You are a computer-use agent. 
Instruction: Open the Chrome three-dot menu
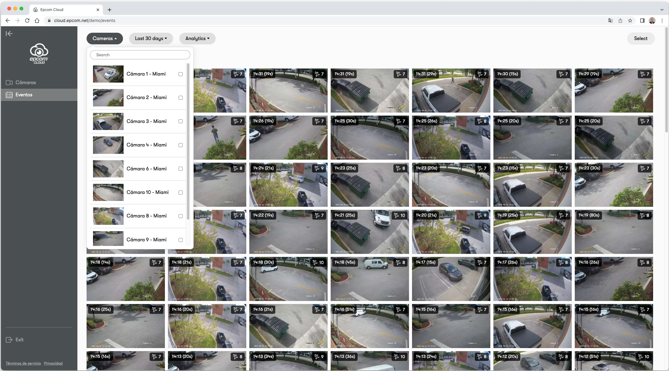(x=662, y=20)
